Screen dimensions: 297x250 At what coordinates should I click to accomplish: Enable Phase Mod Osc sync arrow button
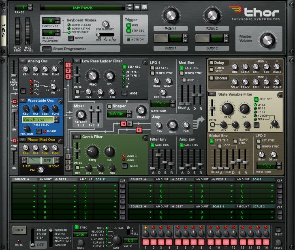point(15,141)
